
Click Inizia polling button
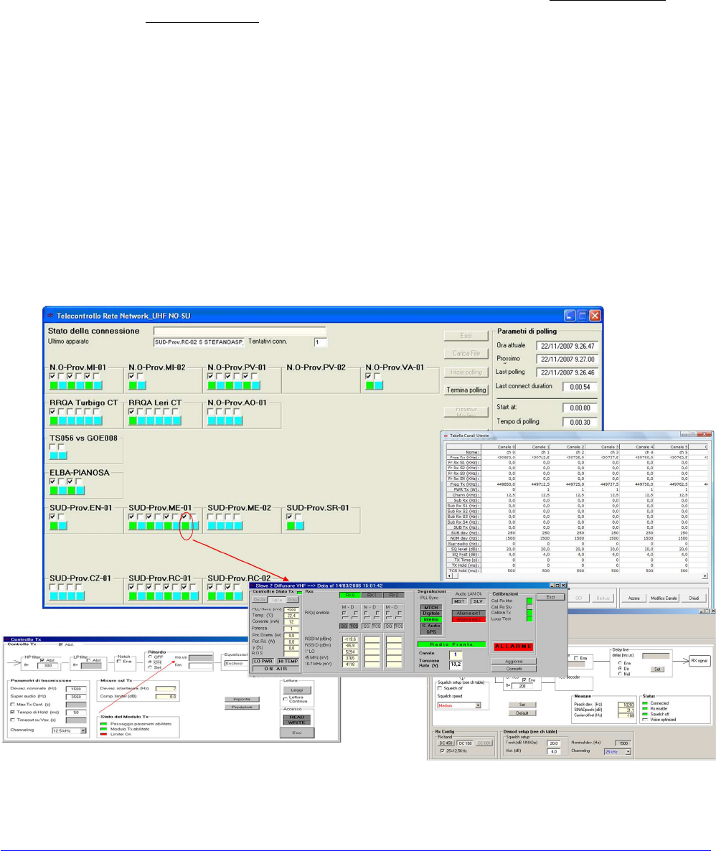pos(466,372)
